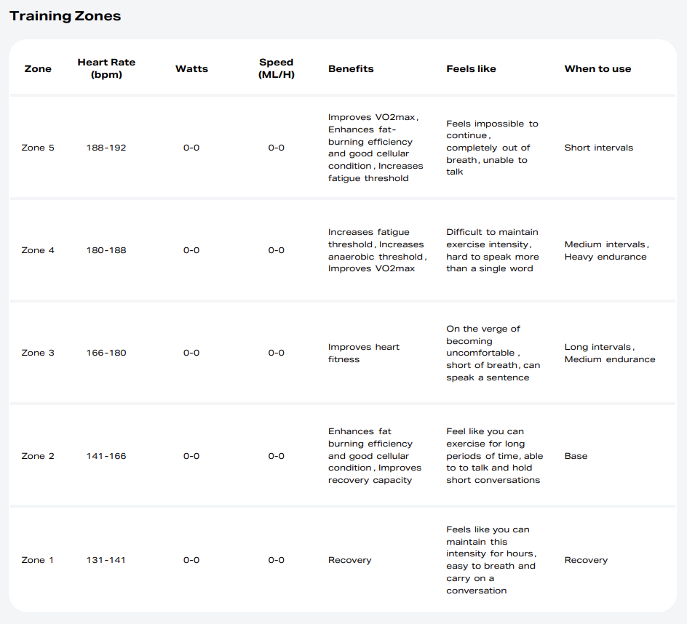Click the Heart Rate (bpm) column header

[x=106, y=69]
